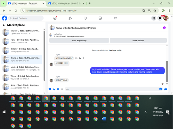Open the notifications bell
This screenshot has width=173, height=129.
pyautogui.click(x=160, y=18)
